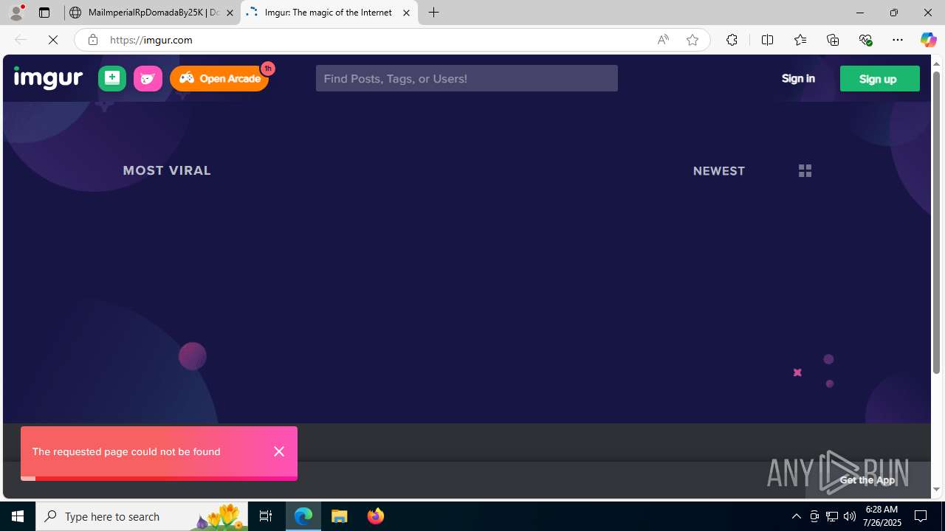
Task: Add this page to favorites star
Action: coord(693,40)
